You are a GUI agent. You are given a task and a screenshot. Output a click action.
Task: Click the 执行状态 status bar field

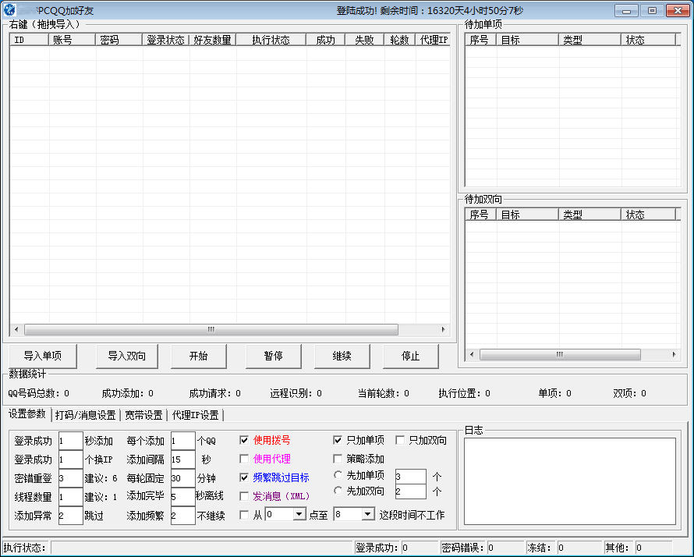point(202,548)
